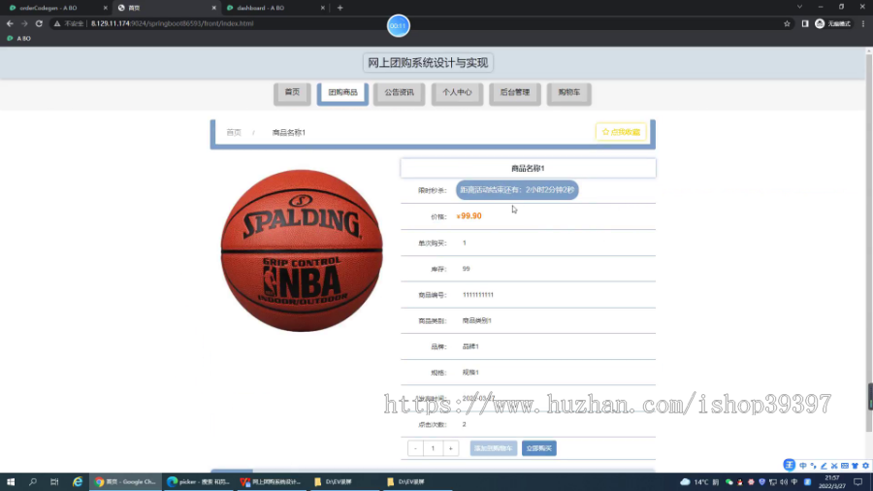The width and height of the screenshot is (873, 491).
Task: Go back using the browser back arrow
Action: pos(10,23)
